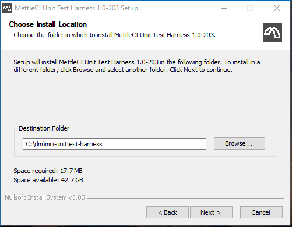Proceed with the Next button
292x227 pixels.
click(211, 212)
